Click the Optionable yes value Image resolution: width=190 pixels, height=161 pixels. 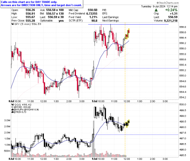click(61, 21)
